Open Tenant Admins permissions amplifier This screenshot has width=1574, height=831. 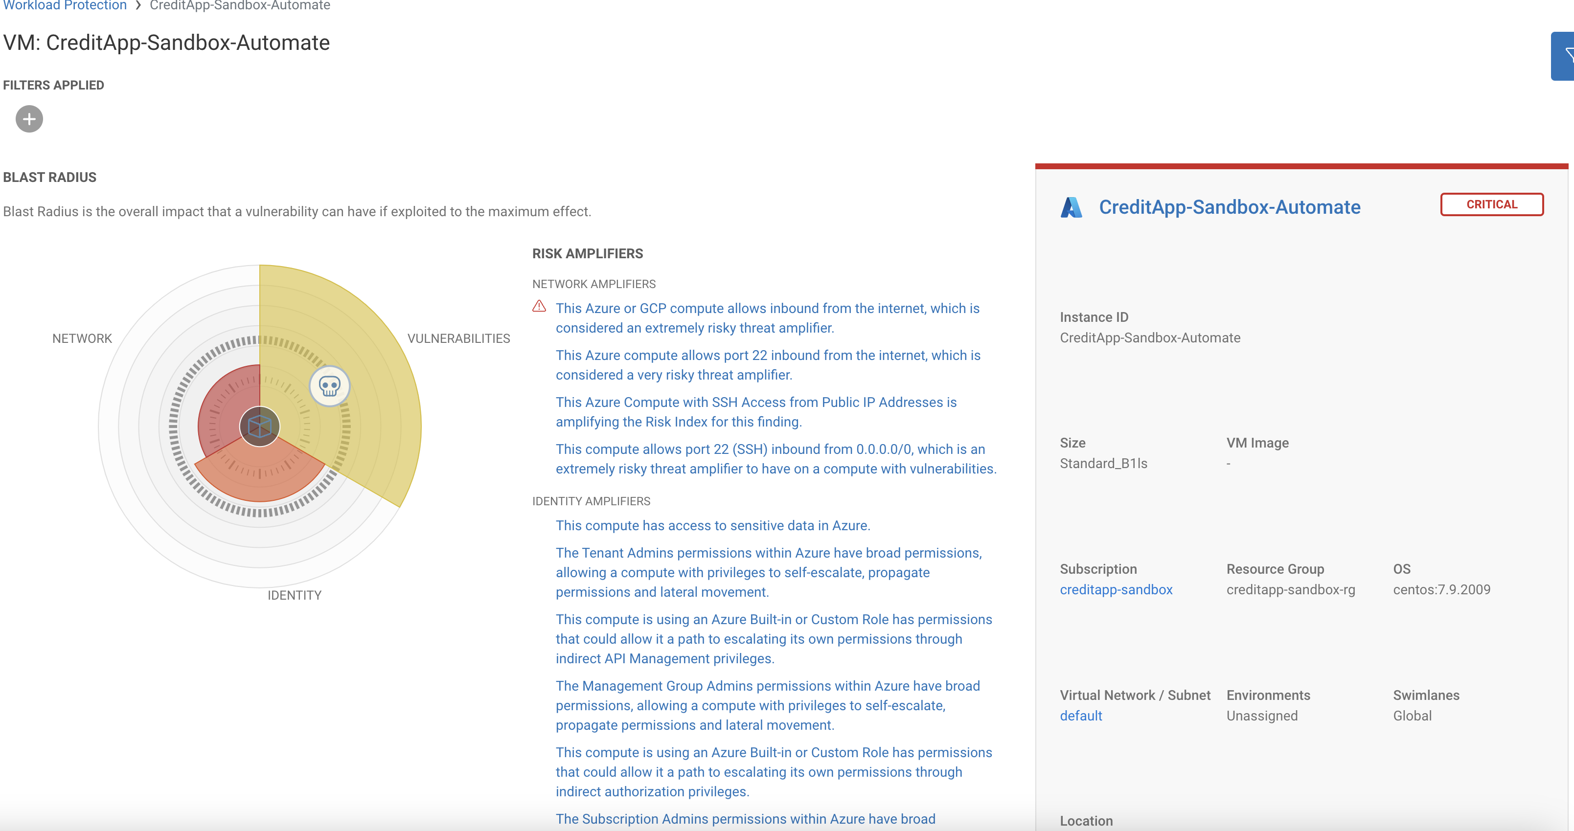(x=769, y=573)
